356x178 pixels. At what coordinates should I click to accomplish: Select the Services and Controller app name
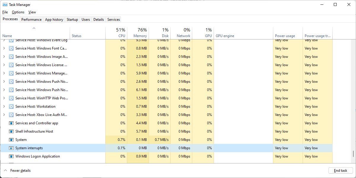click(37, 123)
